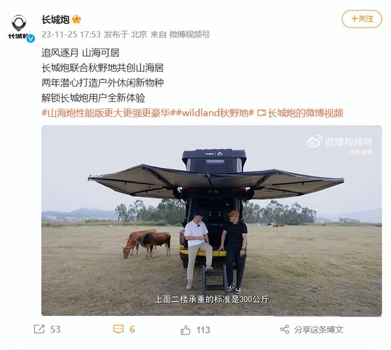Like the post with the thumbs-up icon
Screen dimensions: 391x350
(x=185, y=330)
